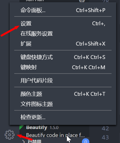Screen dimensions: 120x143
Task: Open 命令面板... from the menu
Action: point(63,10)
